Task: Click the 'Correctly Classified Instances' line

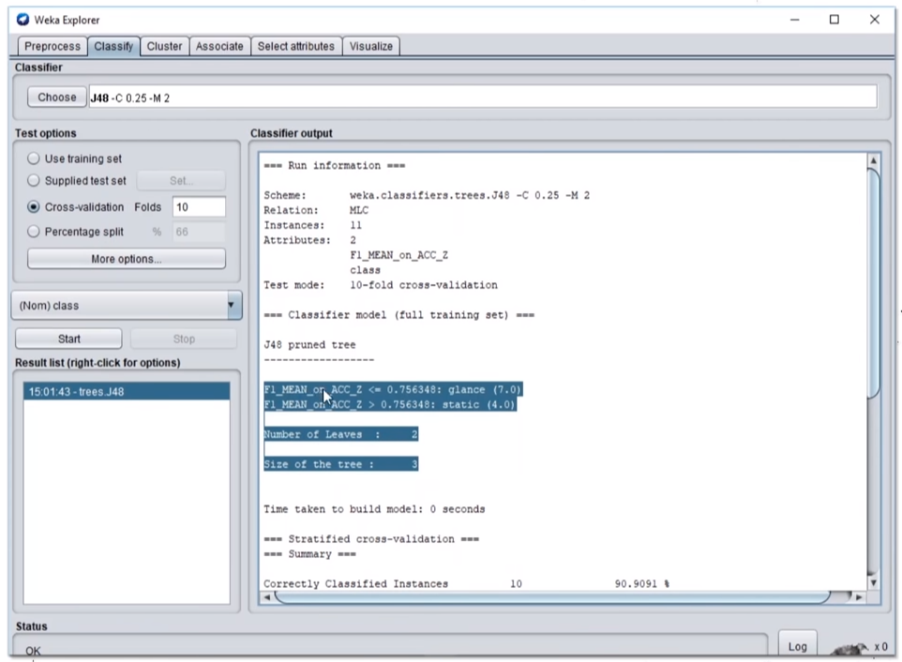Action: pyautogui.click(x=467, y=584)
